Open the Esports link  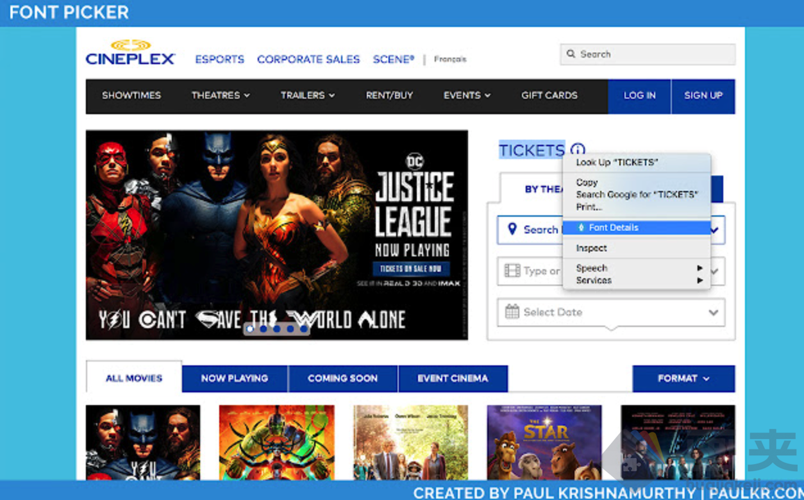(219, 59)
